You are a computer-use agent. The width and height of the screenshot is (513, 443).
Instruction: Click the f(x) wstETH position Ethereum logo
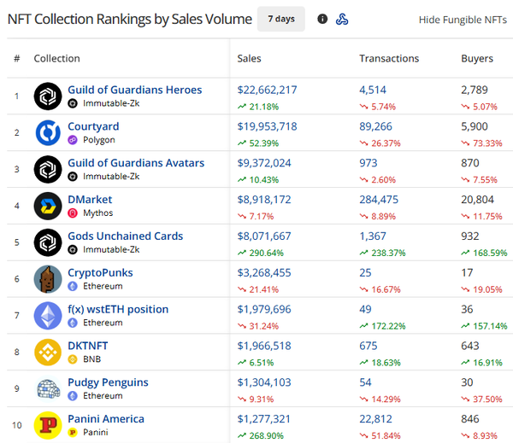(x=48, y=316)
